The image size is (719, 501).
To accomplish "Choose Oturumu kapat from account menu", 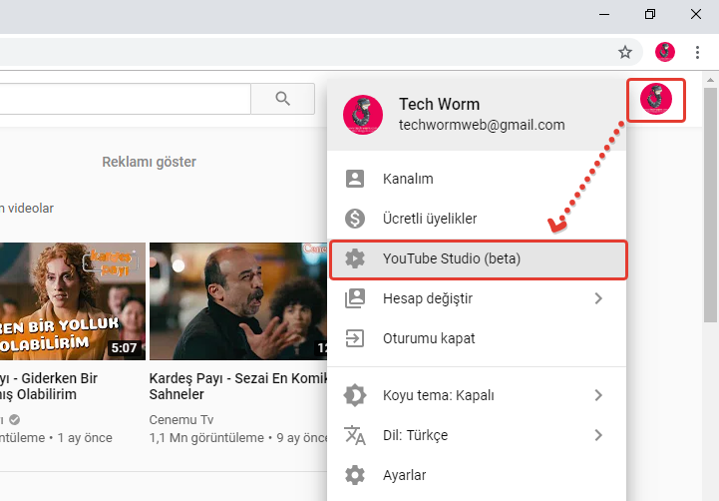I will tap(429, 338).
